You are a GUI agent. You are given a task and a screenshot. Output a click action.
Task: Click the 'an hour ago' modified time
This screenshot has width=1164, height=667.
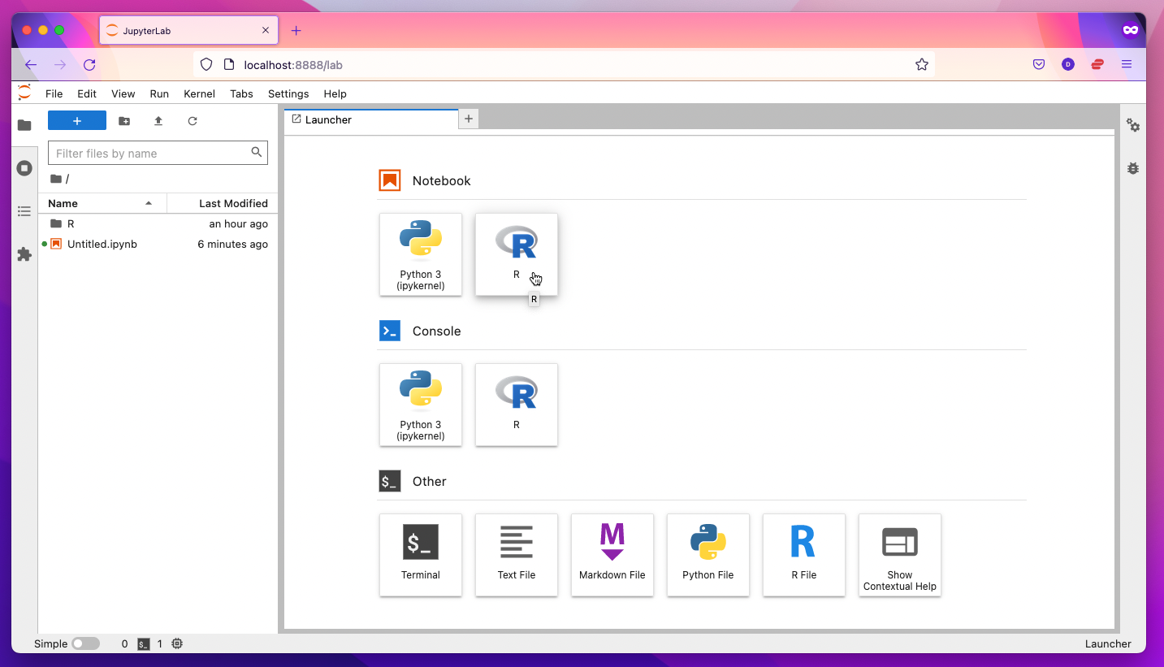(238, 223)
